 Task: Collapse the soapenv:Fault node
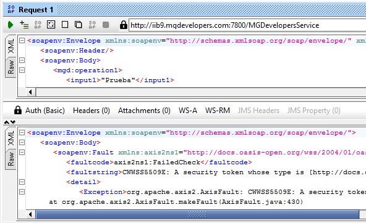tap(22, 152)
